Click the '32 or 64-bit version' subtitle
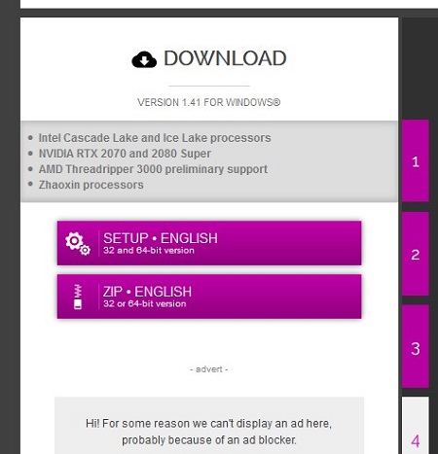Screen dimensions: 438x454 pos(145,304)
